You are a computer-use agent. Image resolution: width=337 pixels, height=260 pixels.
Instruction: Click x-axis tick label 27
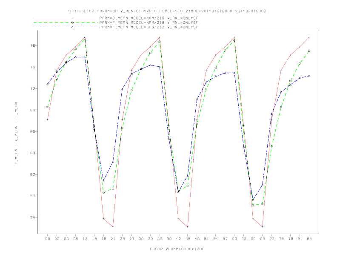click(x=131, y=239)
